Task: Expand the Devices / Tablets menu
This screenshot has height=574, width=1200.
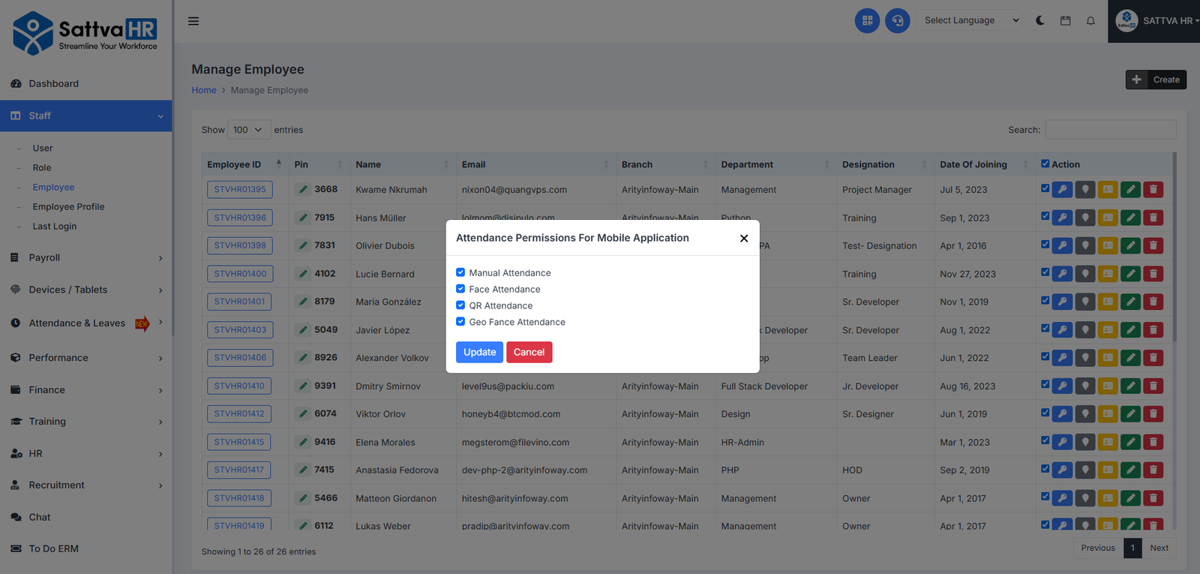Action: [85, 290]
